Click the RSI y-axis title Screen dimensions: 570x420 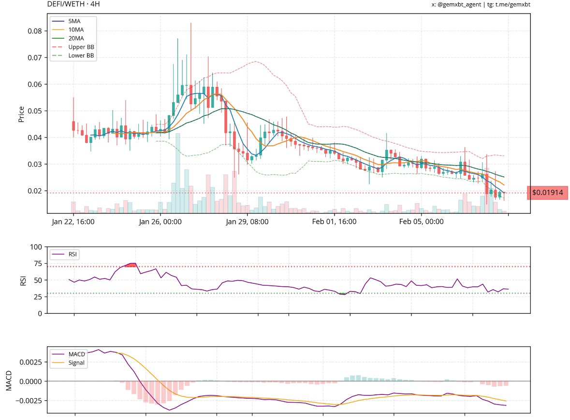[23, 280]
